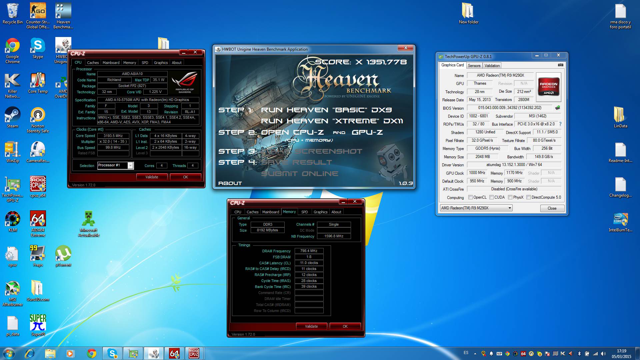Click GPU-Z screenshot camera icon

tap(561, 65)
